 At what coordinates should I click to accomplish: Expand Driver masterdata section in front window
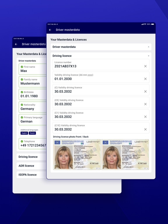coord(101,47)
